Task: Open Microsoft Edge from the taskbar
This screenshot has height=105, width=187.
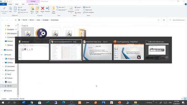Action: point(64,103)
